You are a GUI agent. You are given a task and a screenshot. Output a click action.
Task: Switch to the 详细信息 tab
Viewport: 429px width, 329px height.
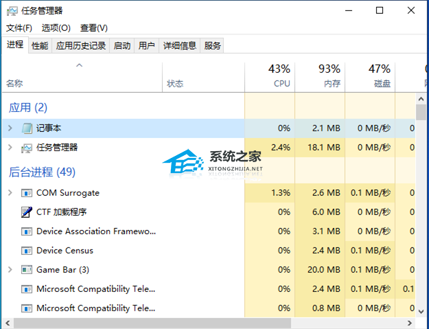click(180, 45)
